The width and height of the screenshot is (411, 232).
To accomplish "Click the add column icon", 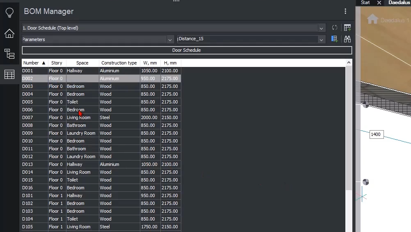I will coord(334,39).
